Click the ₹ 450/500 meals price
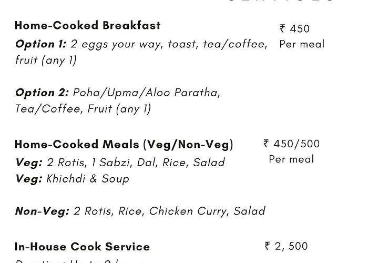This screenshot has height=263, width=368. point(291,144)
